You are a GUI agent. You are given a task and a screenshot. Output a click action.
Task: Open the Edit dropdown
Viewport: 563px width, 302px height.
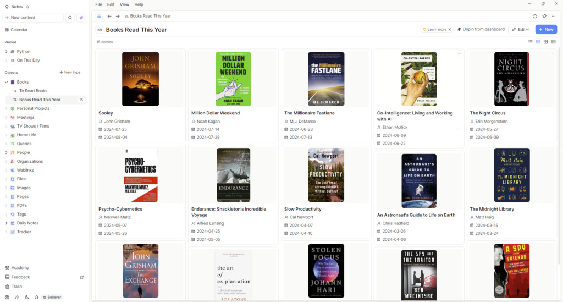(520, 30)
